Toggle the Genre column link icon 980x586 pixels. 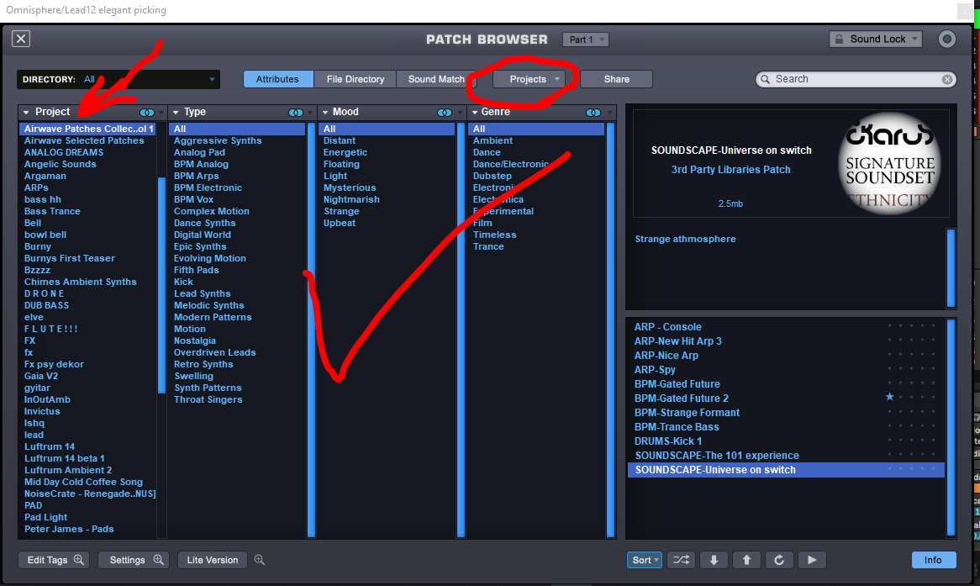593,113
